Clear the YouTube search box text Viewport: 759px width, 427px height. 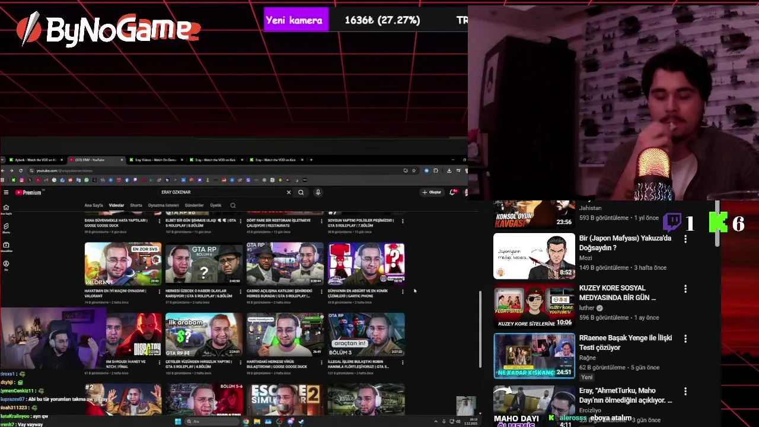pyautogui.click(x=289, y=192)
